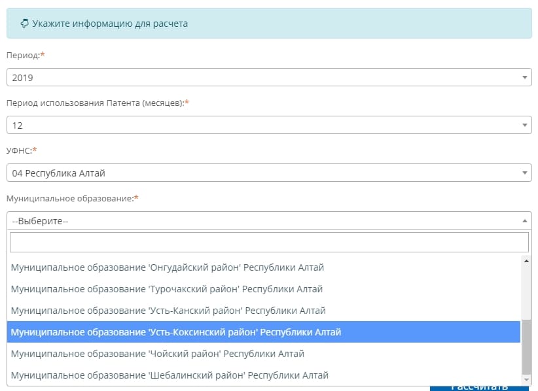Image resolution: width=538 pixels, height=391 pixels.
Task: Click the 'УФНС:' label
Action: coord(19,151)
